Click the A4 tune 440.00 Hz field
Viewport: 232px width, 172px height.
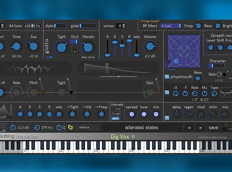coord(33,26)
